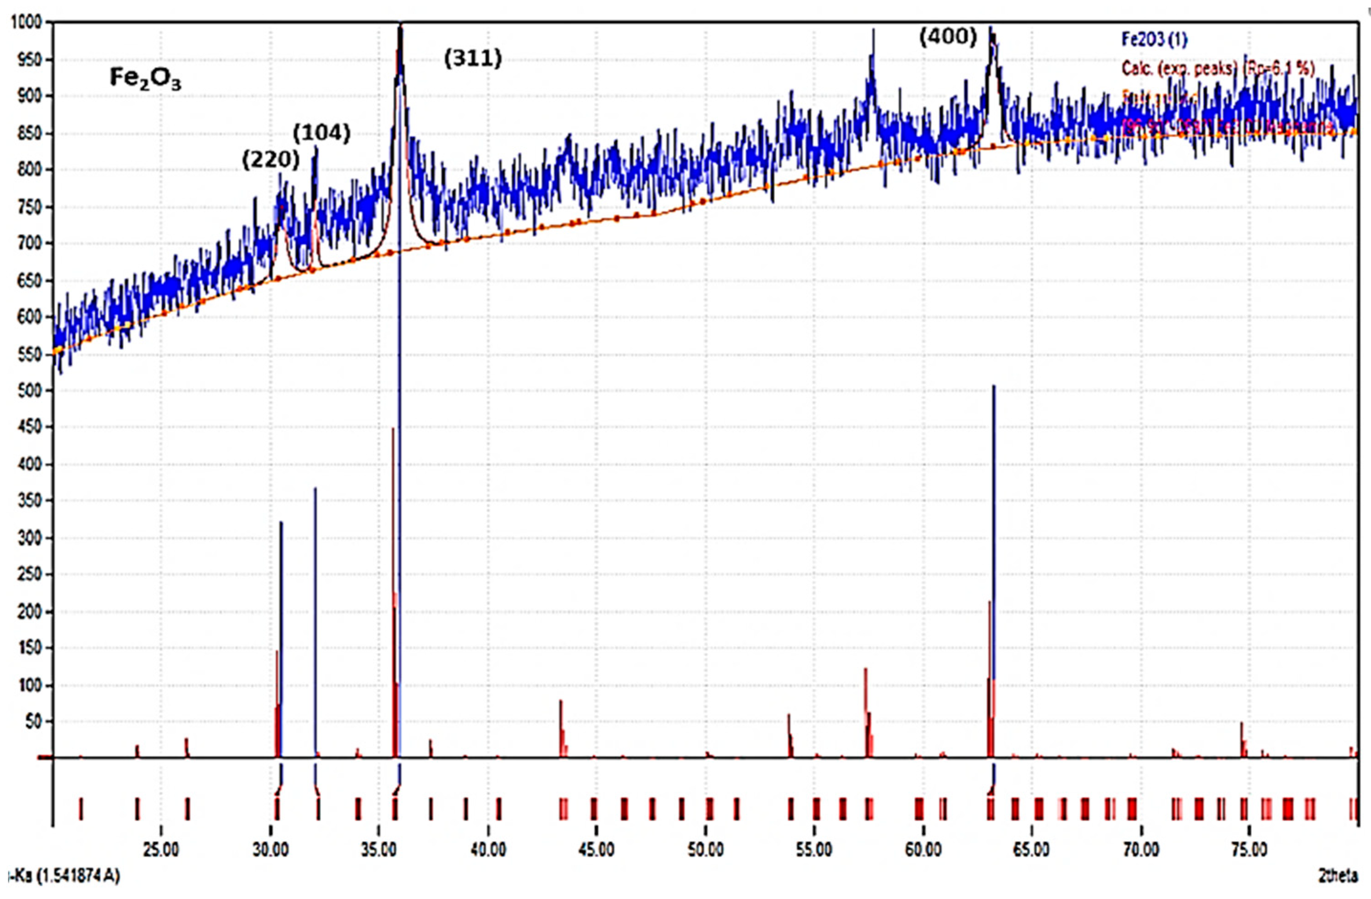Click the (311) peak label
The image size is (1371, 899).
[x=473, y=58]
